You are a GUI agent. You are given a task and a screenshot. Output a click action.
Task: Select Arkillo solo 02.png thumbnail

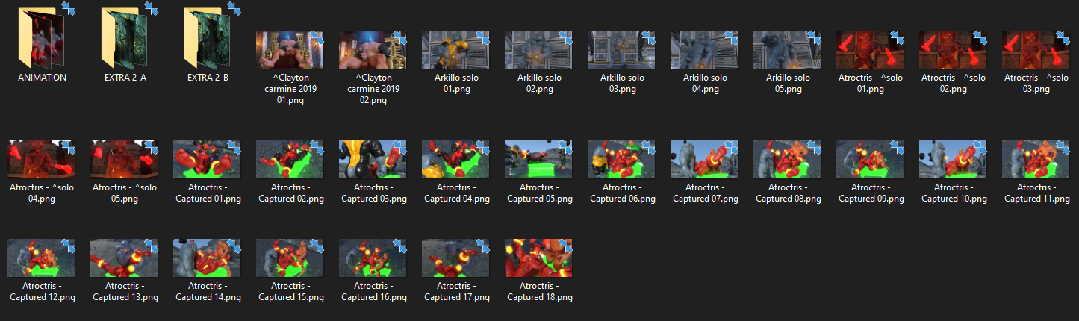click(x=538, y=49)
